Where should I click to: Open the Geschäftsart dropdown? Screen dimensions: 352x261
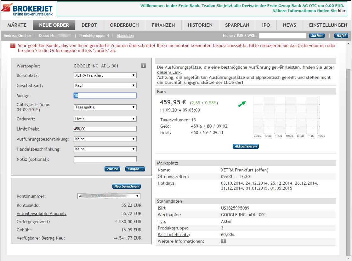[x=105, y=85]
